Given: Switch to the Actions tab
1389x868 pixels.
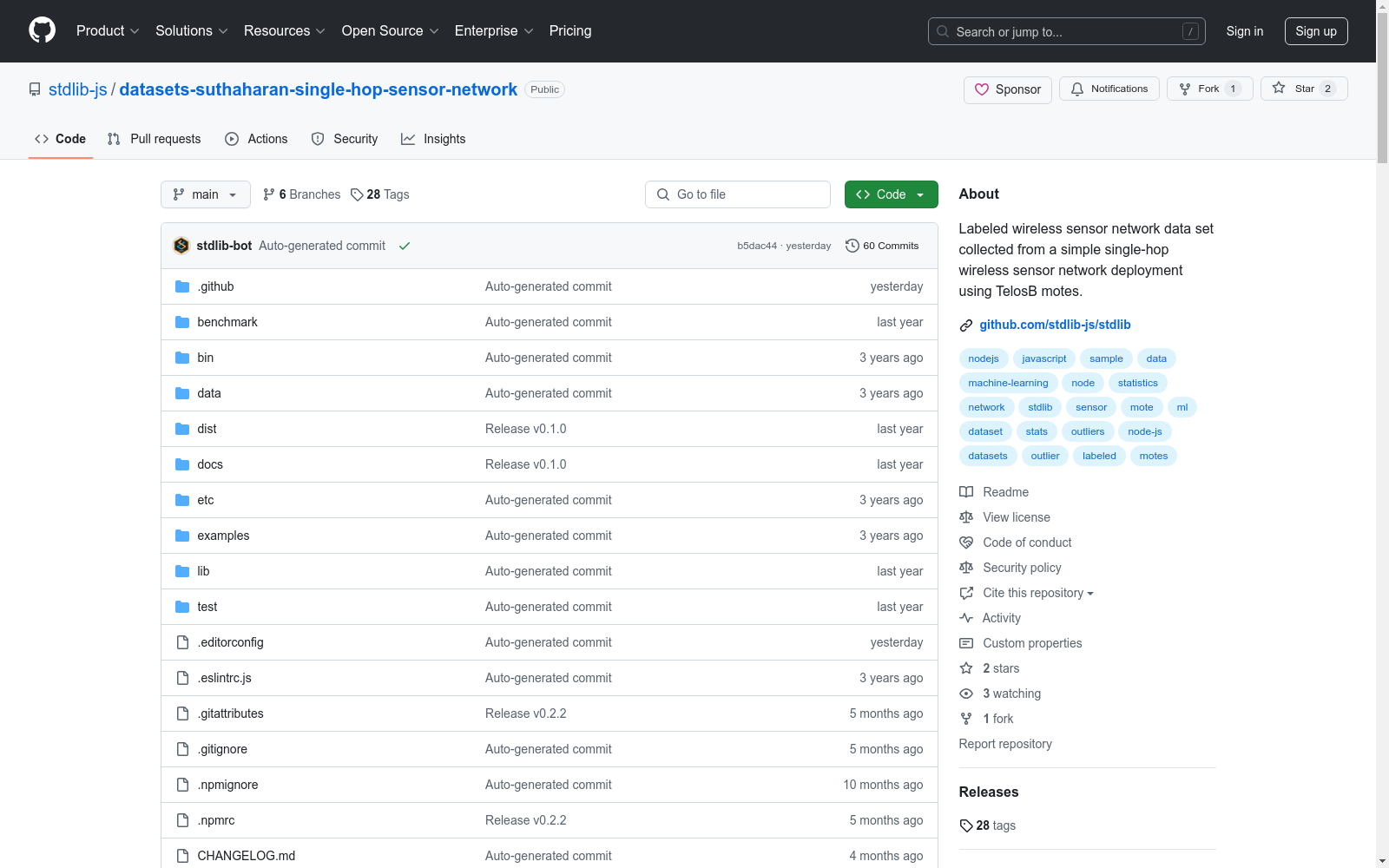Looking at the screenshot, I should pyautogui.click(x=256, y=139).
